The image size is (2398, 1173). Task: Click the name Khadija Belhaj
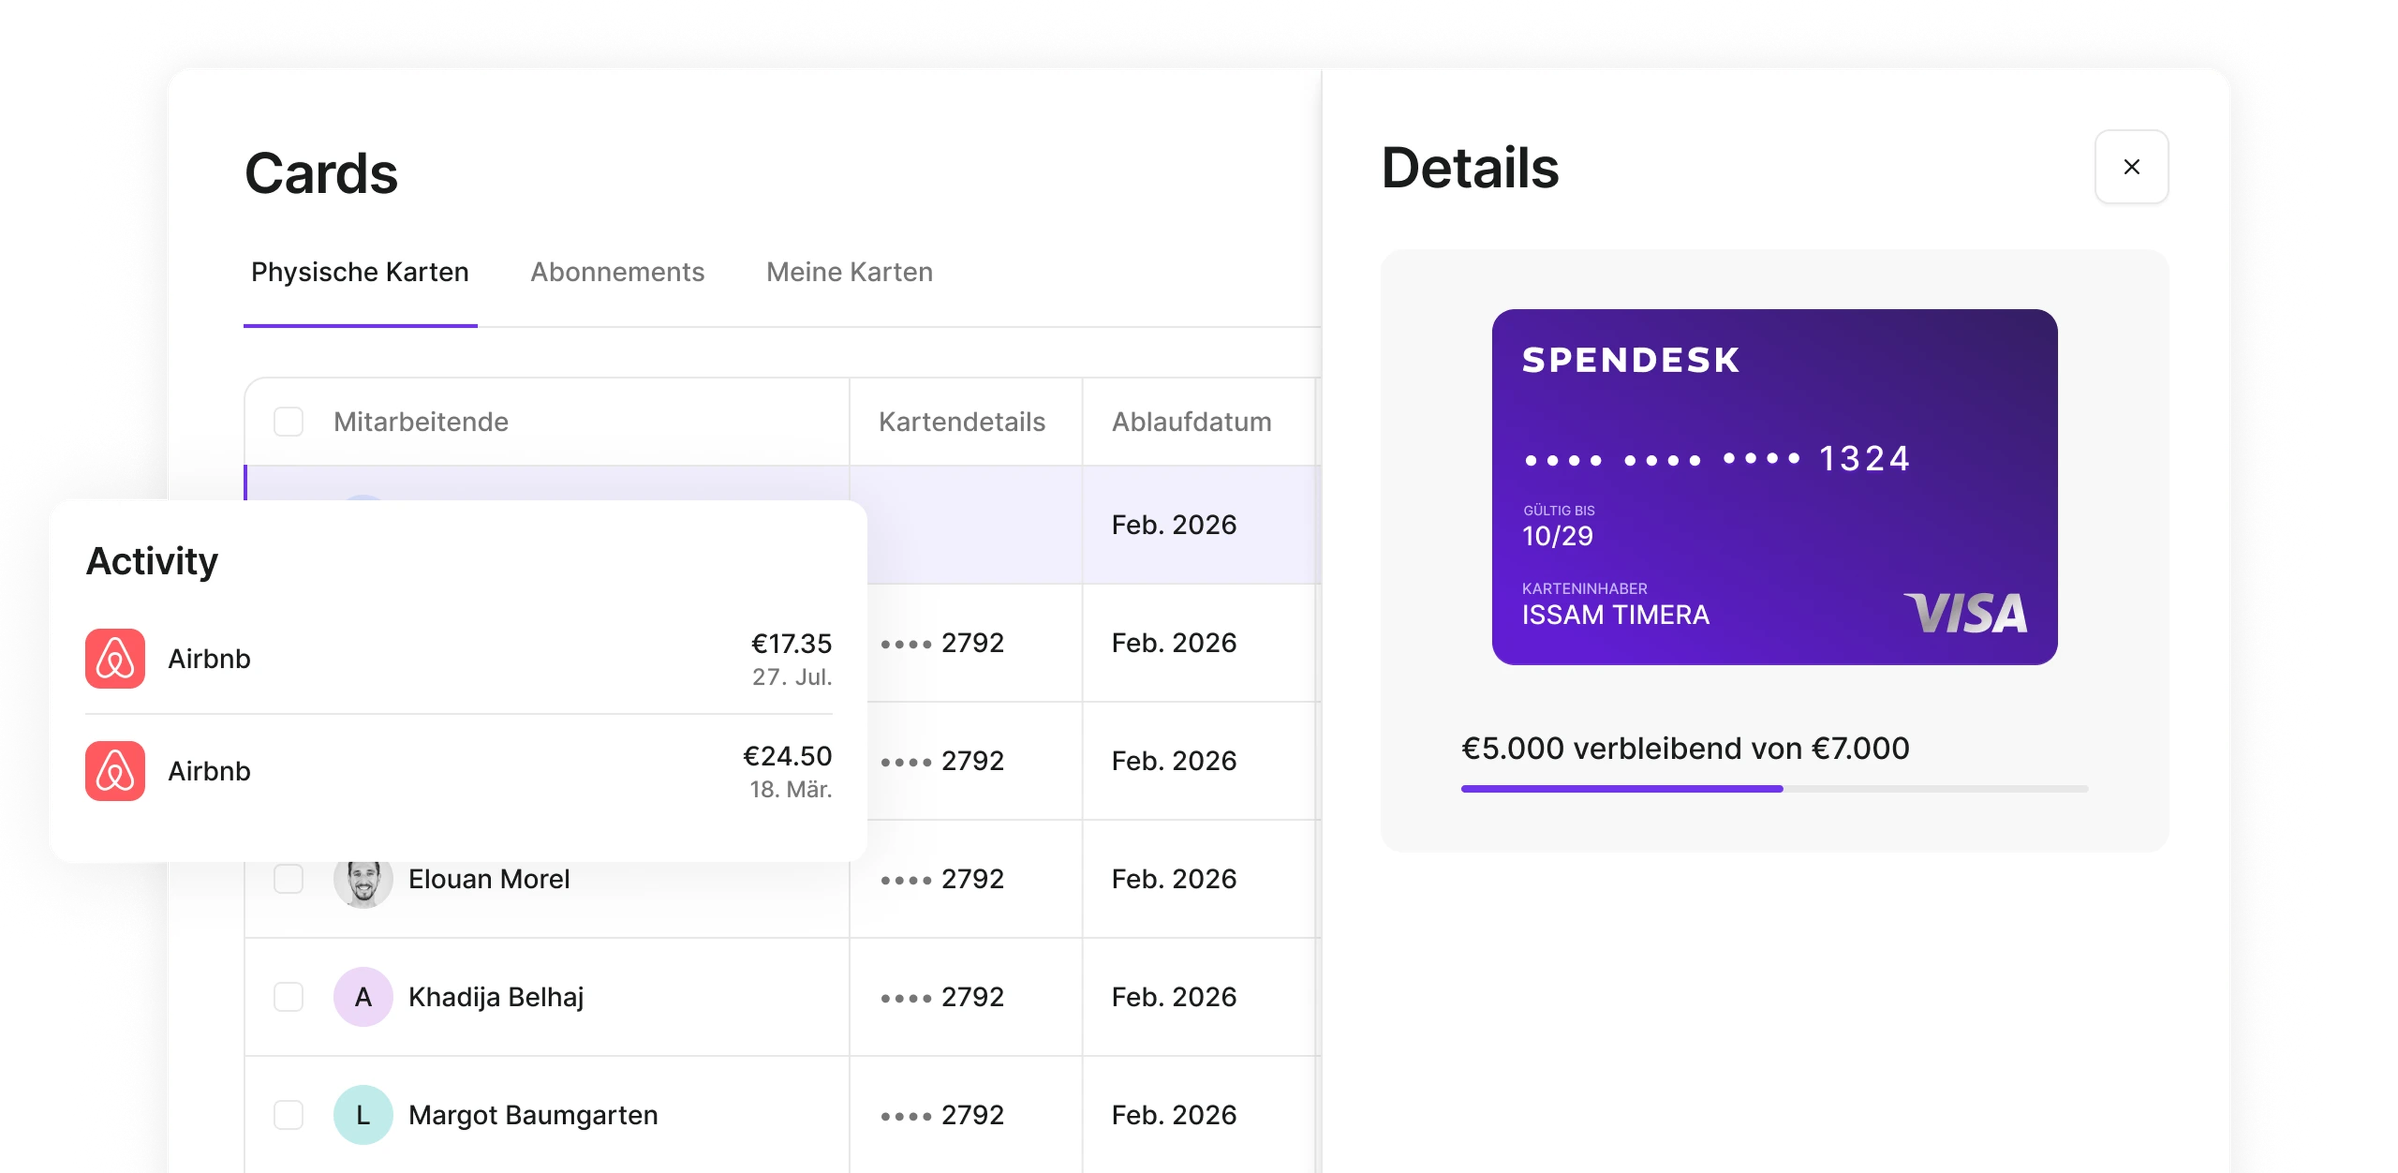click(496, 997)
